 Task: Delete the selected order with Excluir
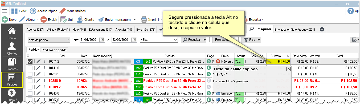tap(49, 19)
